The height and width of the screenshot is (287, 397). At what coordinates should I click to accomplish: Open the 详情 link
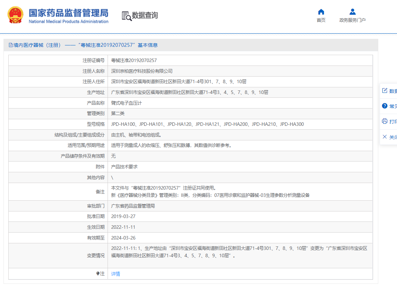point(116,274)
